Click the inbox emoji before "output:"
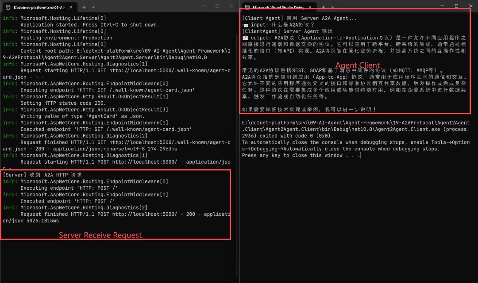The width and height of the screenshot is (478, 283). coord(245,38)
